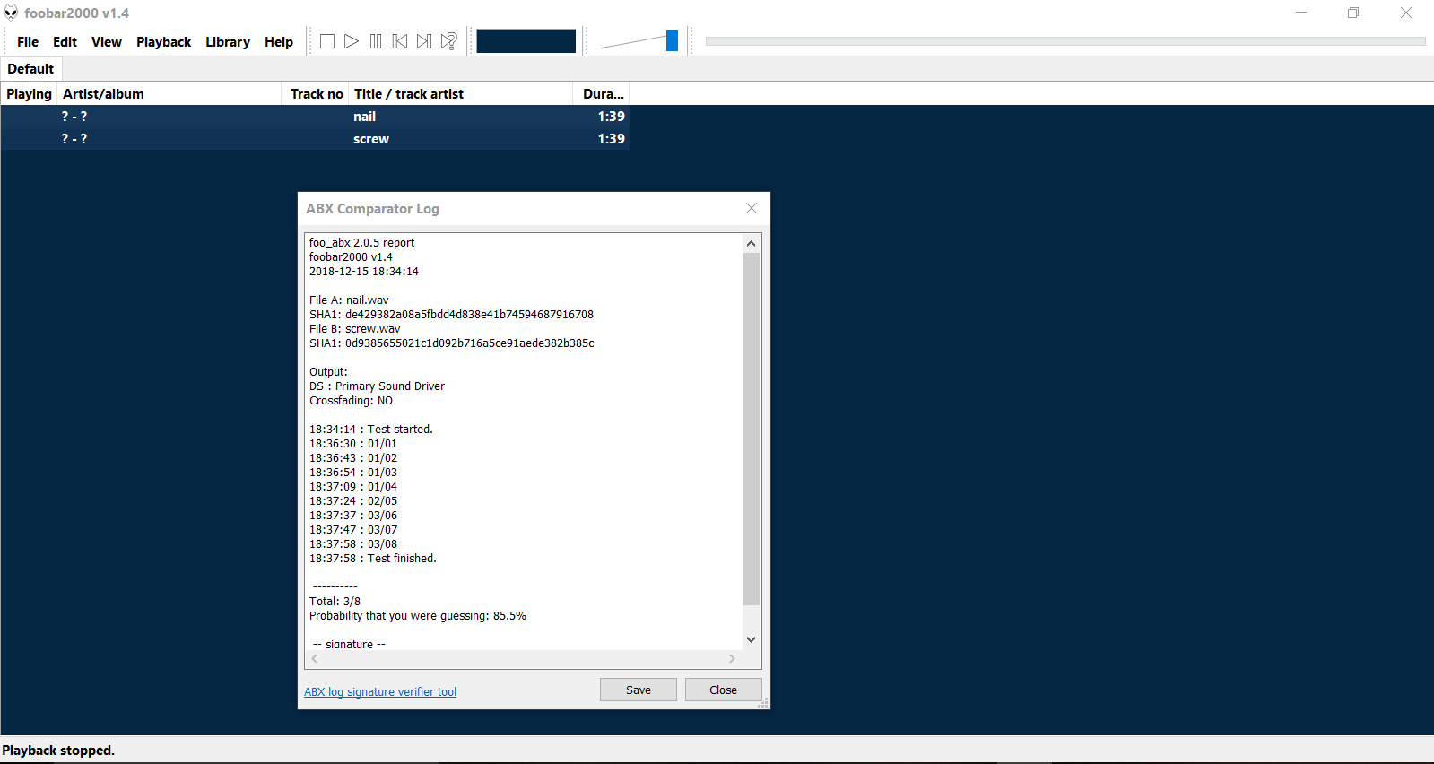Click 'Total: 3/8' in the log
Screen dimensions: 1434x764
tap(335, 602)
